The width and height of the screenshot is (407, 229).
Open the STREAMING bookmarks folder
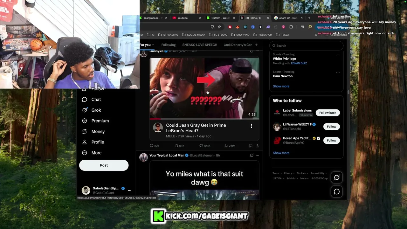(168, 35)
